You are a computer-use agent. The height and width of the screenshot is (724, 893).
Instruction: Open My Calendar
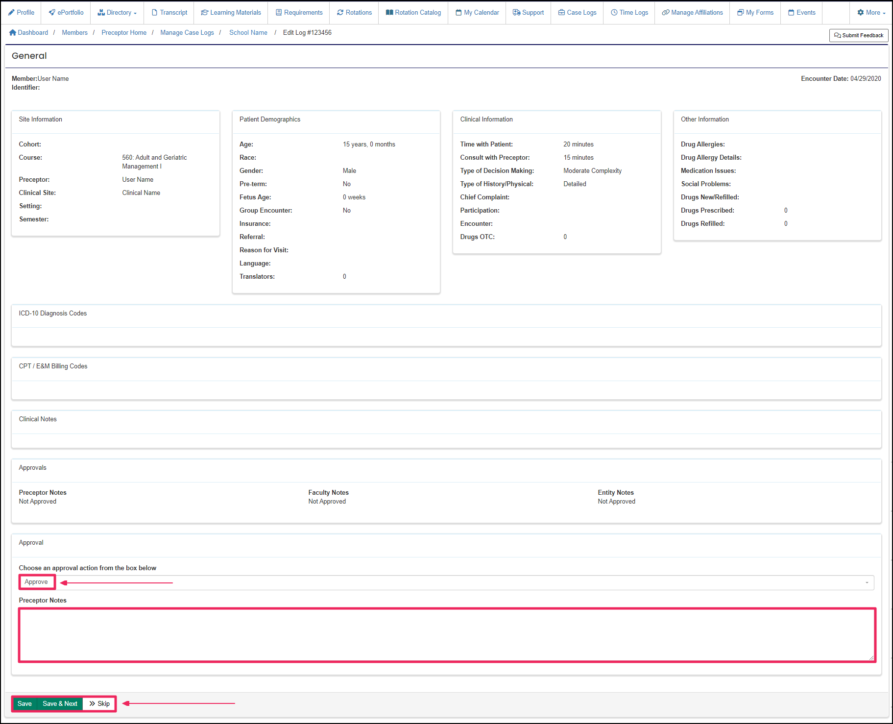tap(477, 12)
